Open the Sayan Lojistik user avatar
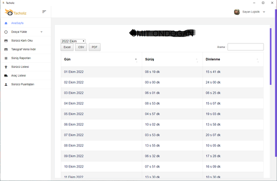This screenshot has height=181, width=277. coord(237,12)
